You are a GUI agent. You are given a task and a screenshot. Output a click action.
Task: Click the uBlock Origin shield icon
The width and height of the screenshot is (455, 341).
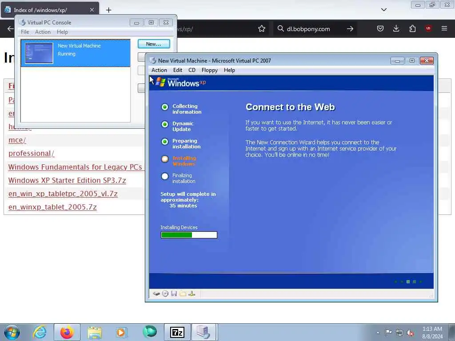(428, 28)
